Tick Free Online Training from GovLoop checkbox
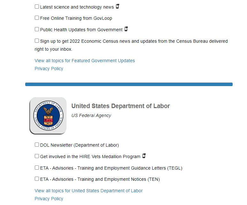The width and height of the screenshot is (247, 205). tap(37, 18)
